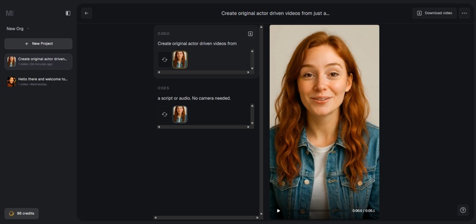Image resolution: width=476 pixels, height=224 pixels.
Task: Select the actor thumbnail in the first segment
Action: [x=180, y=59]
